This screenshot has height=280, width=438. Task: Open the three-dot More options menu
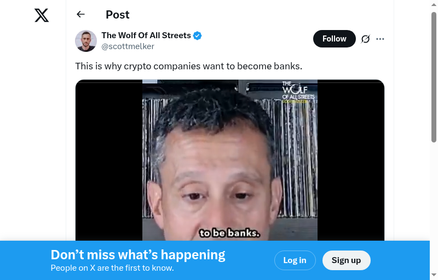[x=380, y=39]
